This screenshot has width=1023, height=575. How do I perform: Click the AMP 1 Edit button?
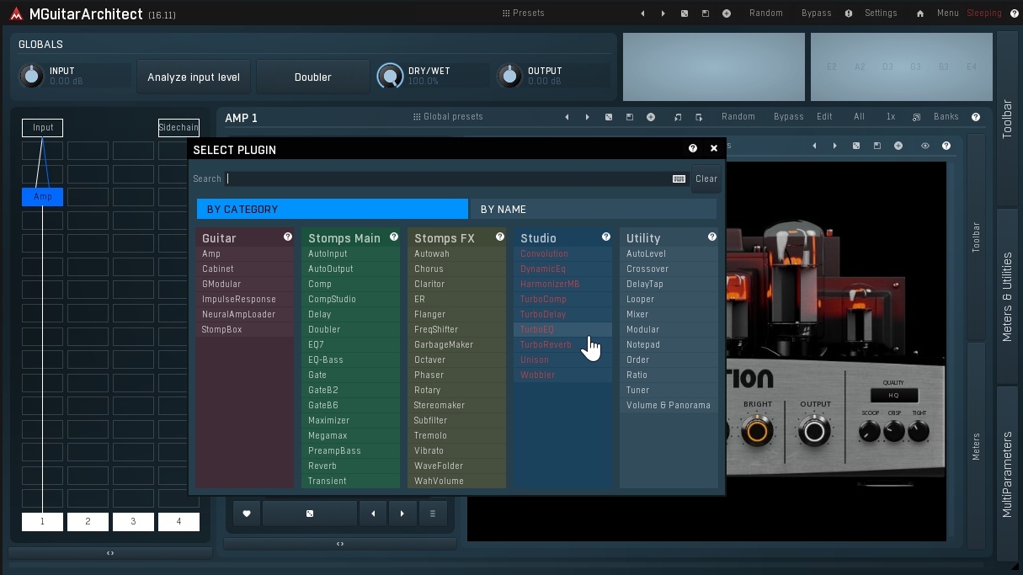point(824,117)
